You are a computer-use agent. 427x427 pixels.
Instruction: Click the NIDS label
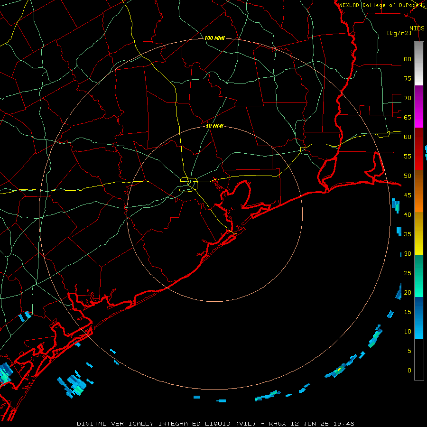tap(417, 28)
